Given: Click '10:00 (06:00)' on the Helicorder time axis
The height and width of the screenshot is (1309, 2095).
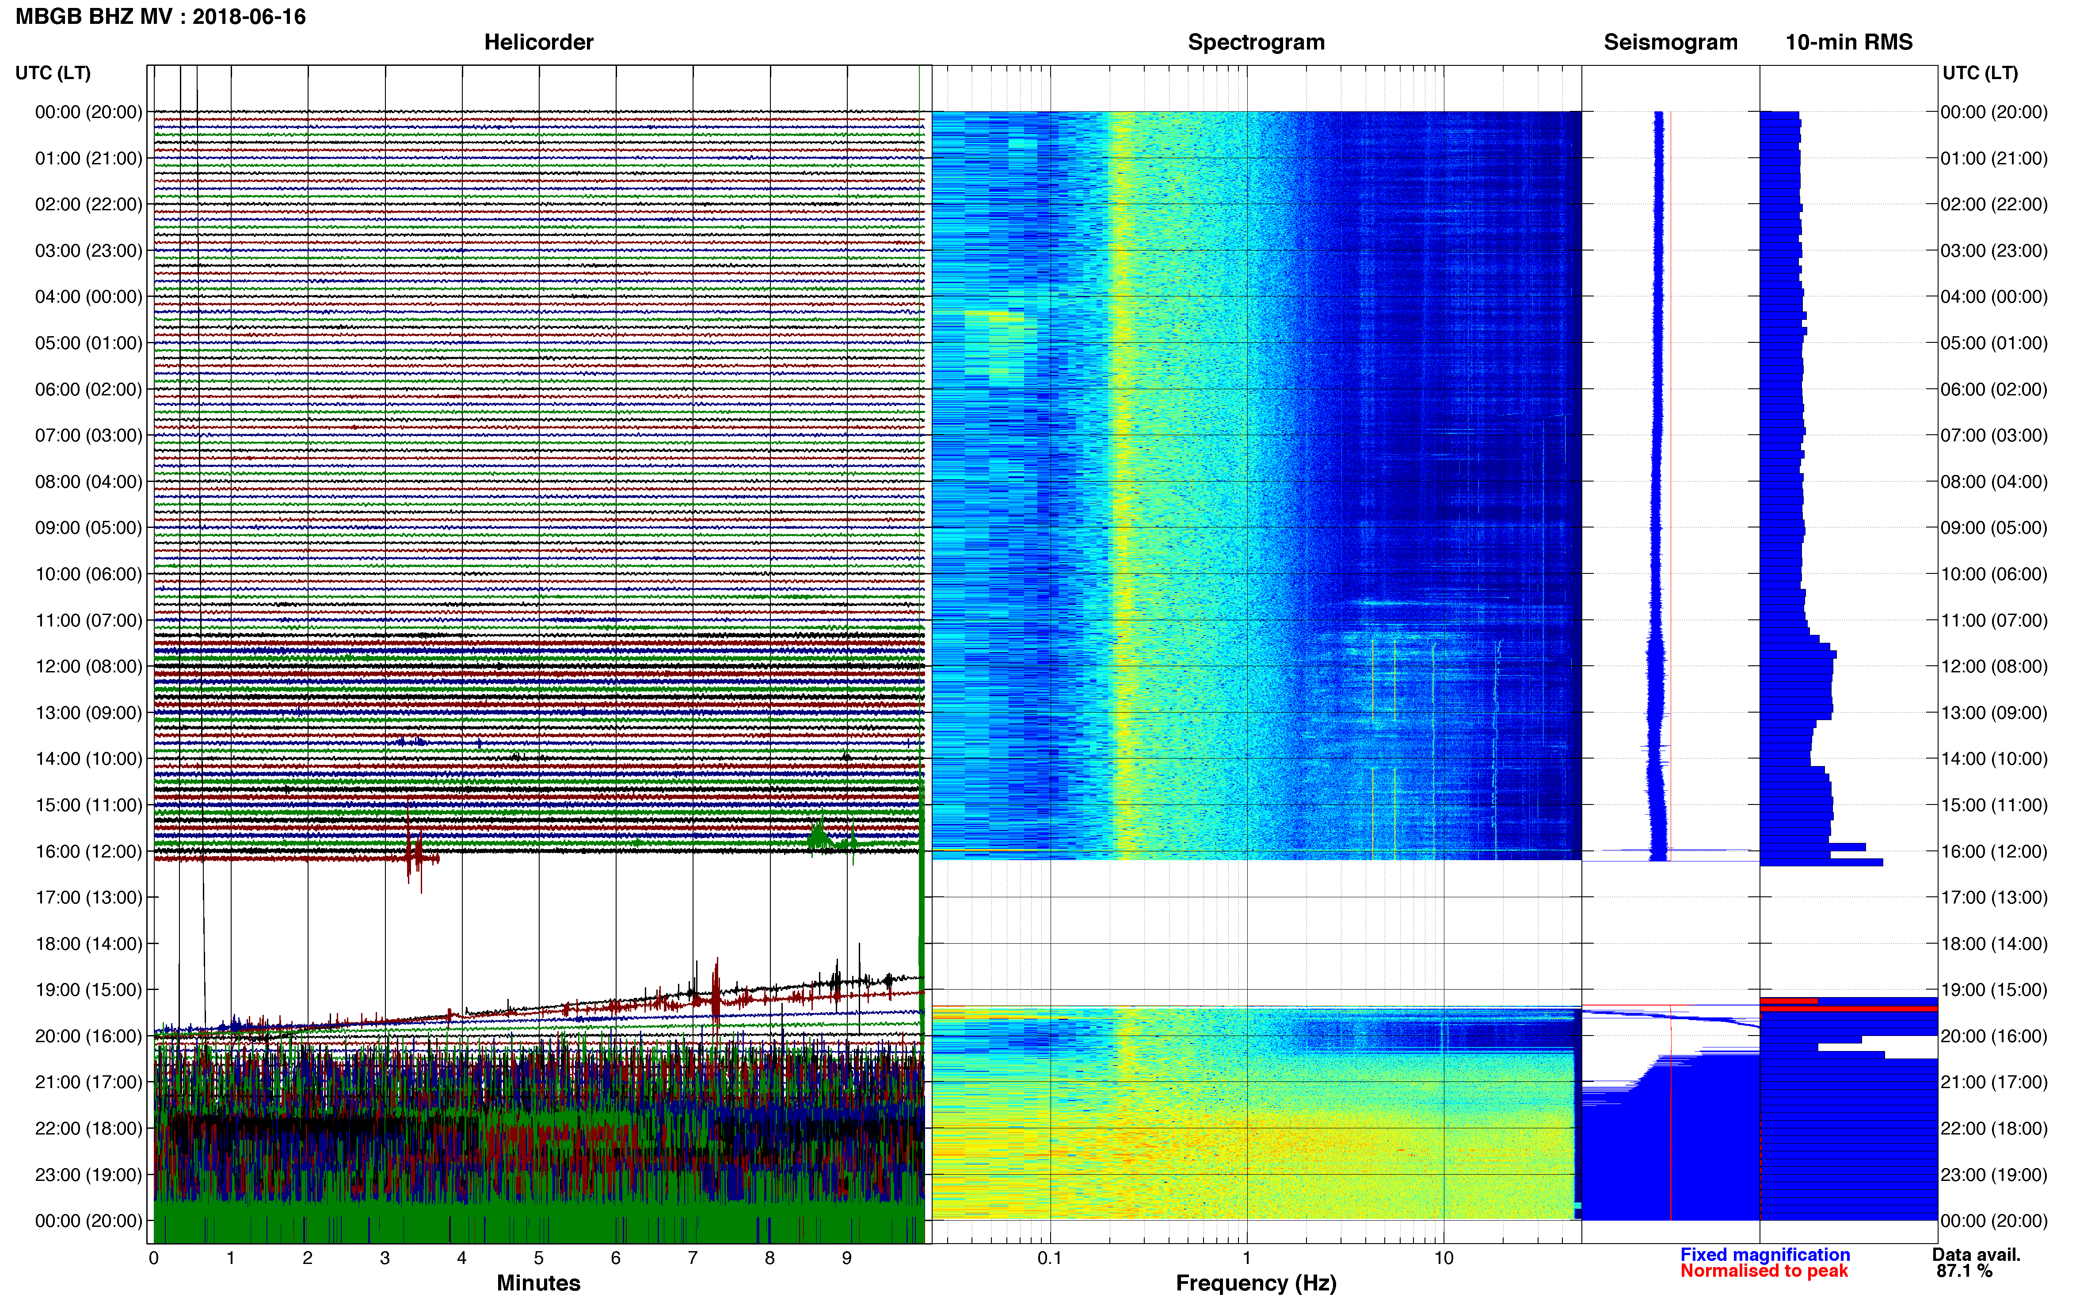Looking at the screenshot, I should point(88,573).
